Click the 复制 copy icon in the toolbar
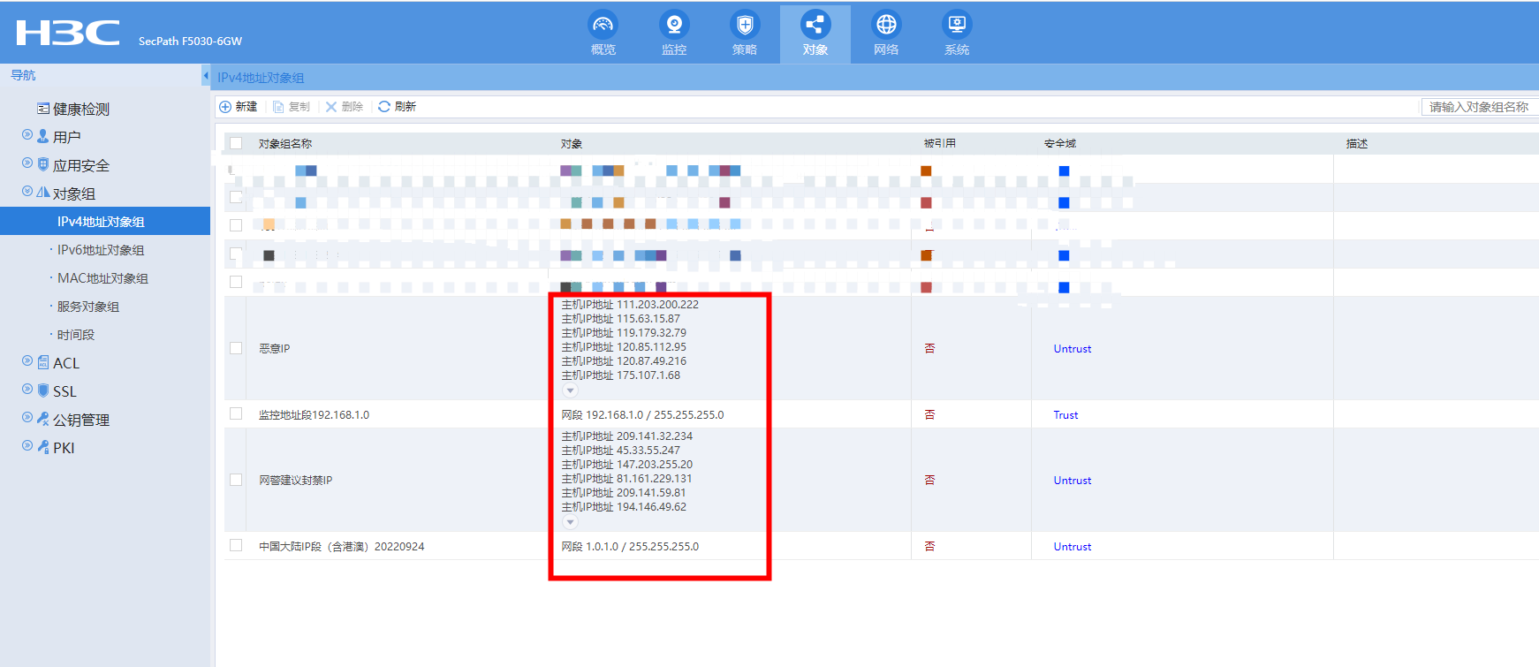This screenshot has width=1539, height=667. coord(278,107)
